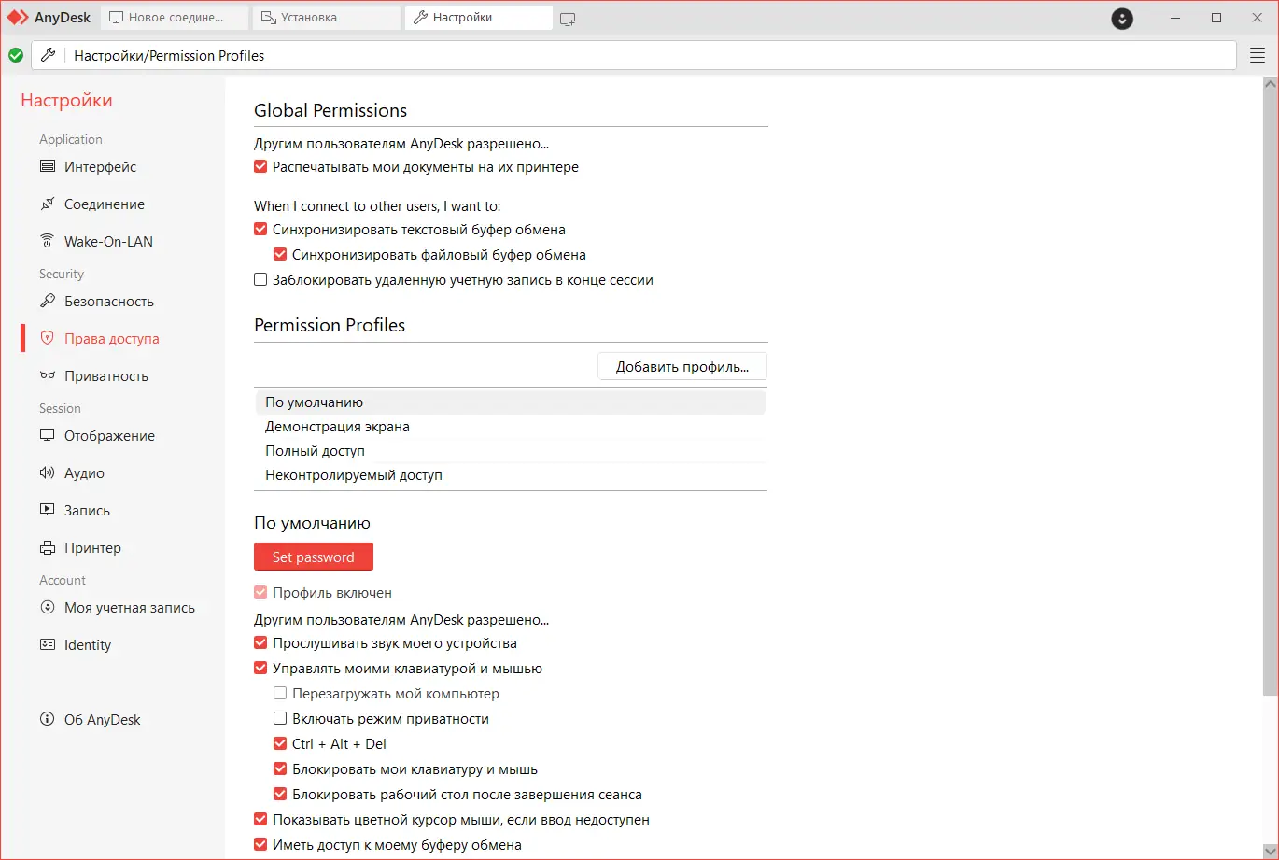
Task: Click the Global Permissions heading
Action: [330, 110]
